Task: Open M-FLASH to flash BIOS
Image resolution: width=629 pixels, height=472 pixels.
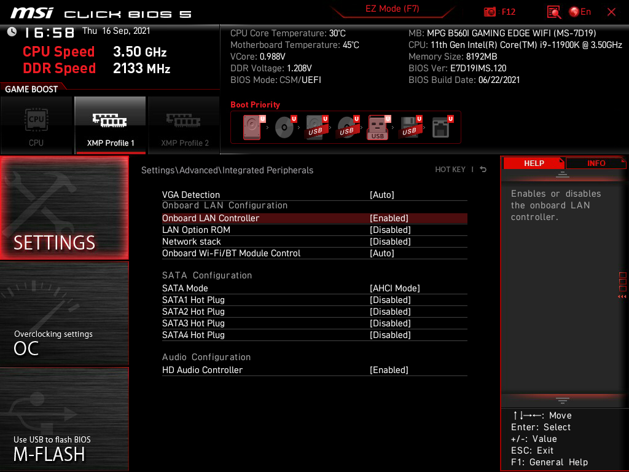Action: 64,419
